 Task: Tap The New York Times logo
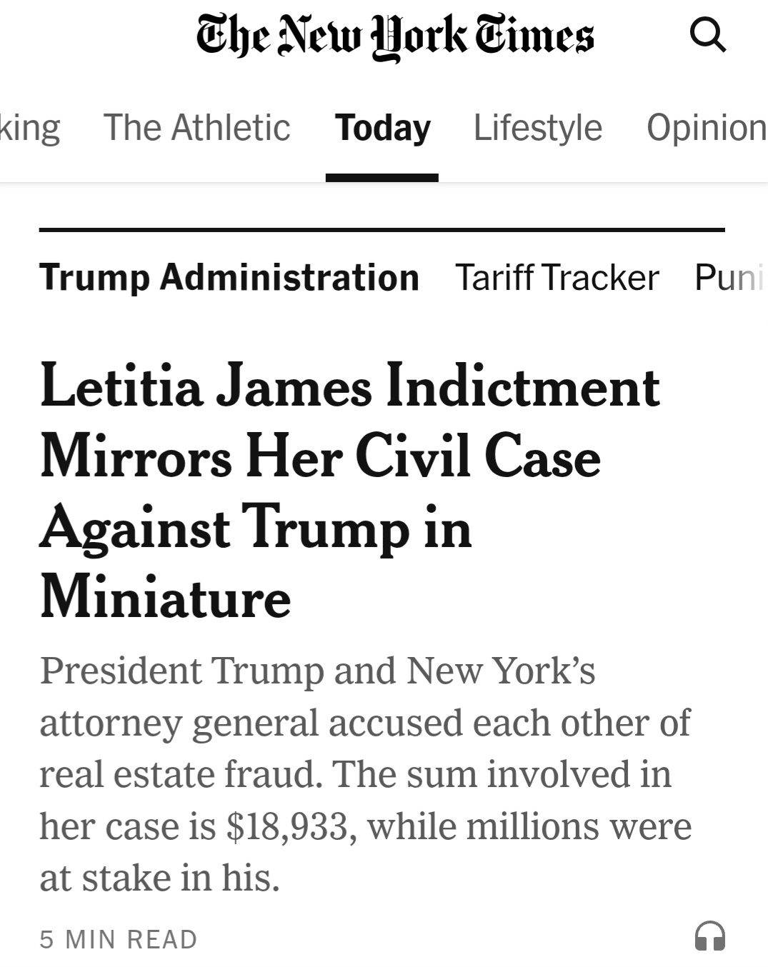coord(395,36)
